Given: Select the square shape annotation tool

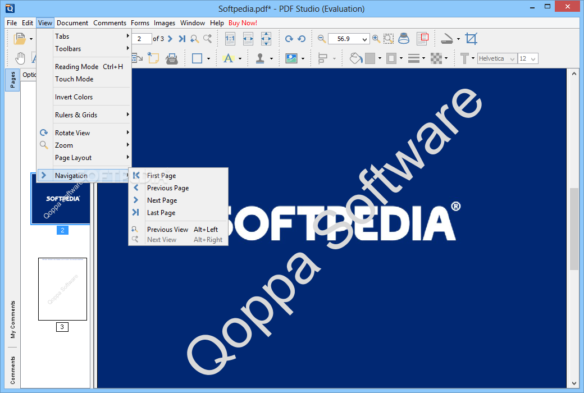Looking at the screenshot, I should click(197, 58).
